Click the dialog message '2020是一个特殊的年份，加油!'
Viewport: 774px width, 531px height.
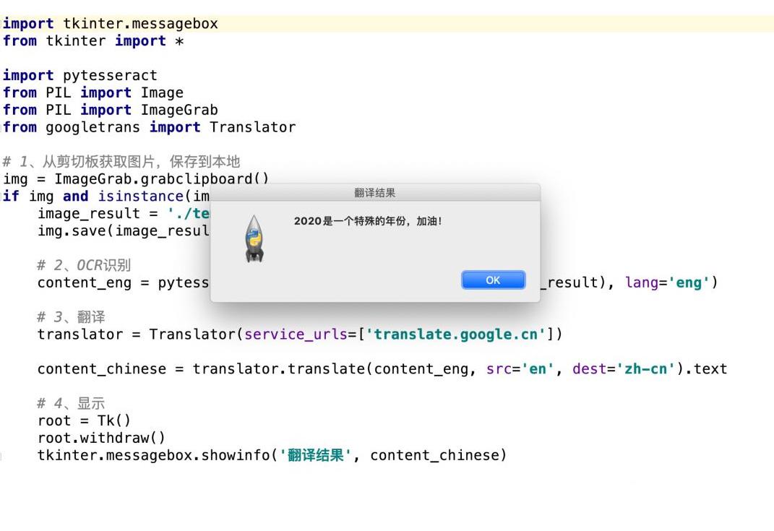pos(368,221)
